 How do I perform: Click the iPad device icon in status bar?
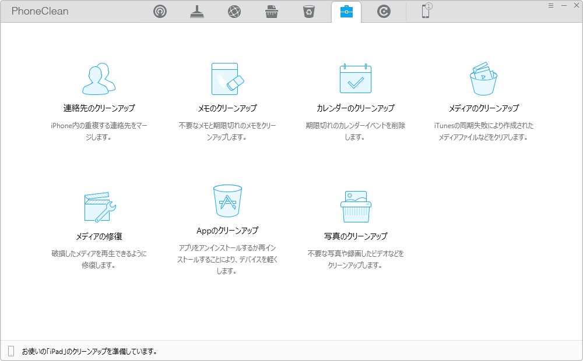(x=11, y=351)
